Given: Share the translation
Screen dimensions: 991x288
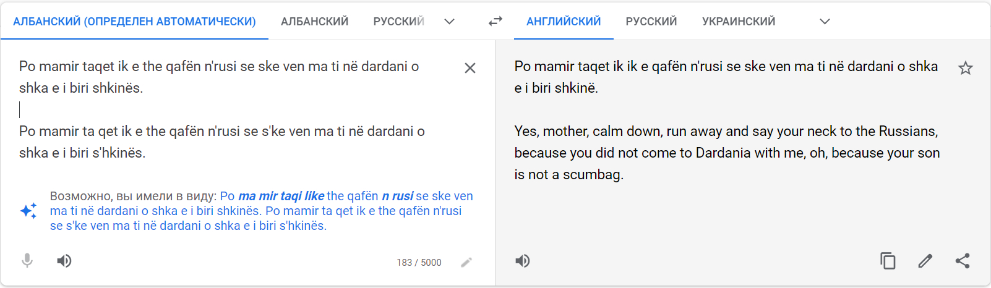Looking at the screenshot, I should (x=963, y=261).
